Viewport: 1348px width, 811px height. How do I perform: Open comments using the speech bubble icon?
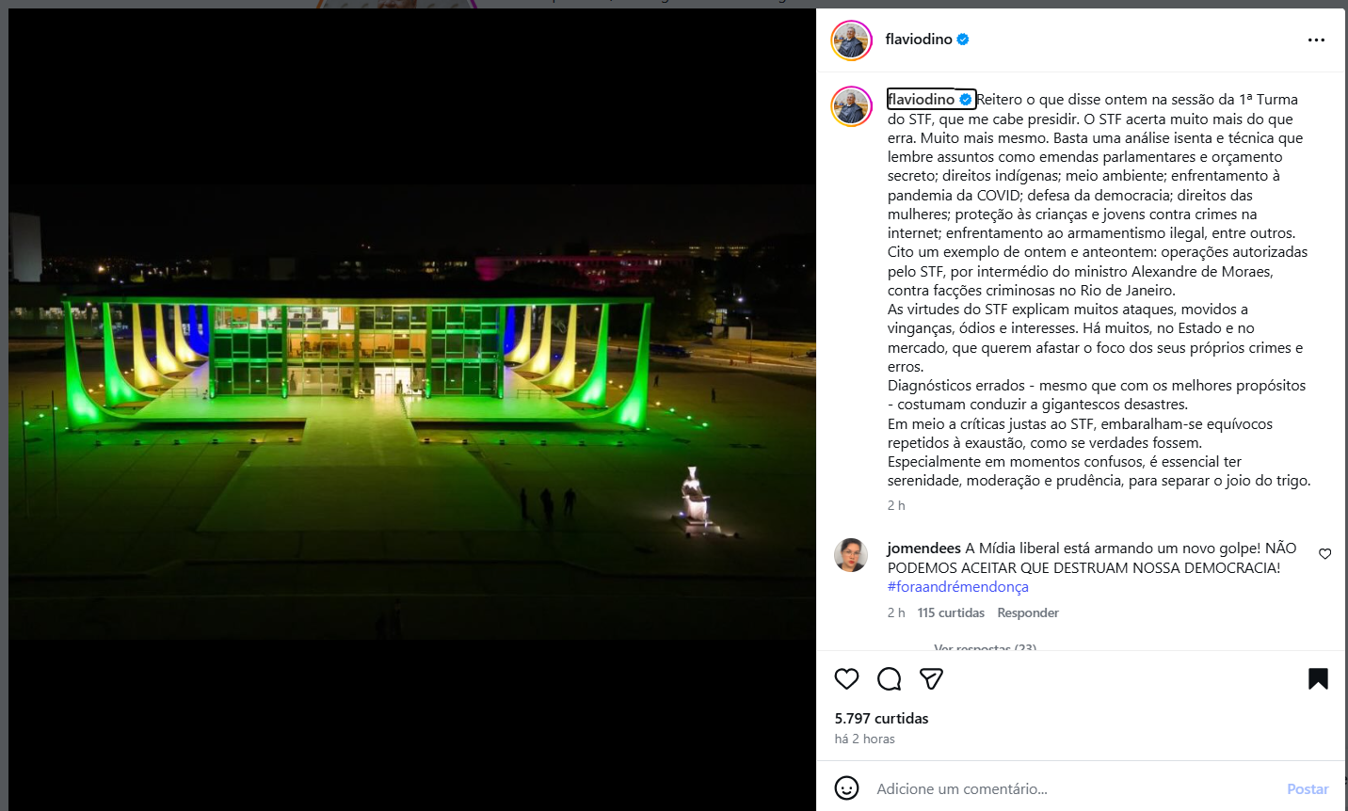(x=889, y=678)
